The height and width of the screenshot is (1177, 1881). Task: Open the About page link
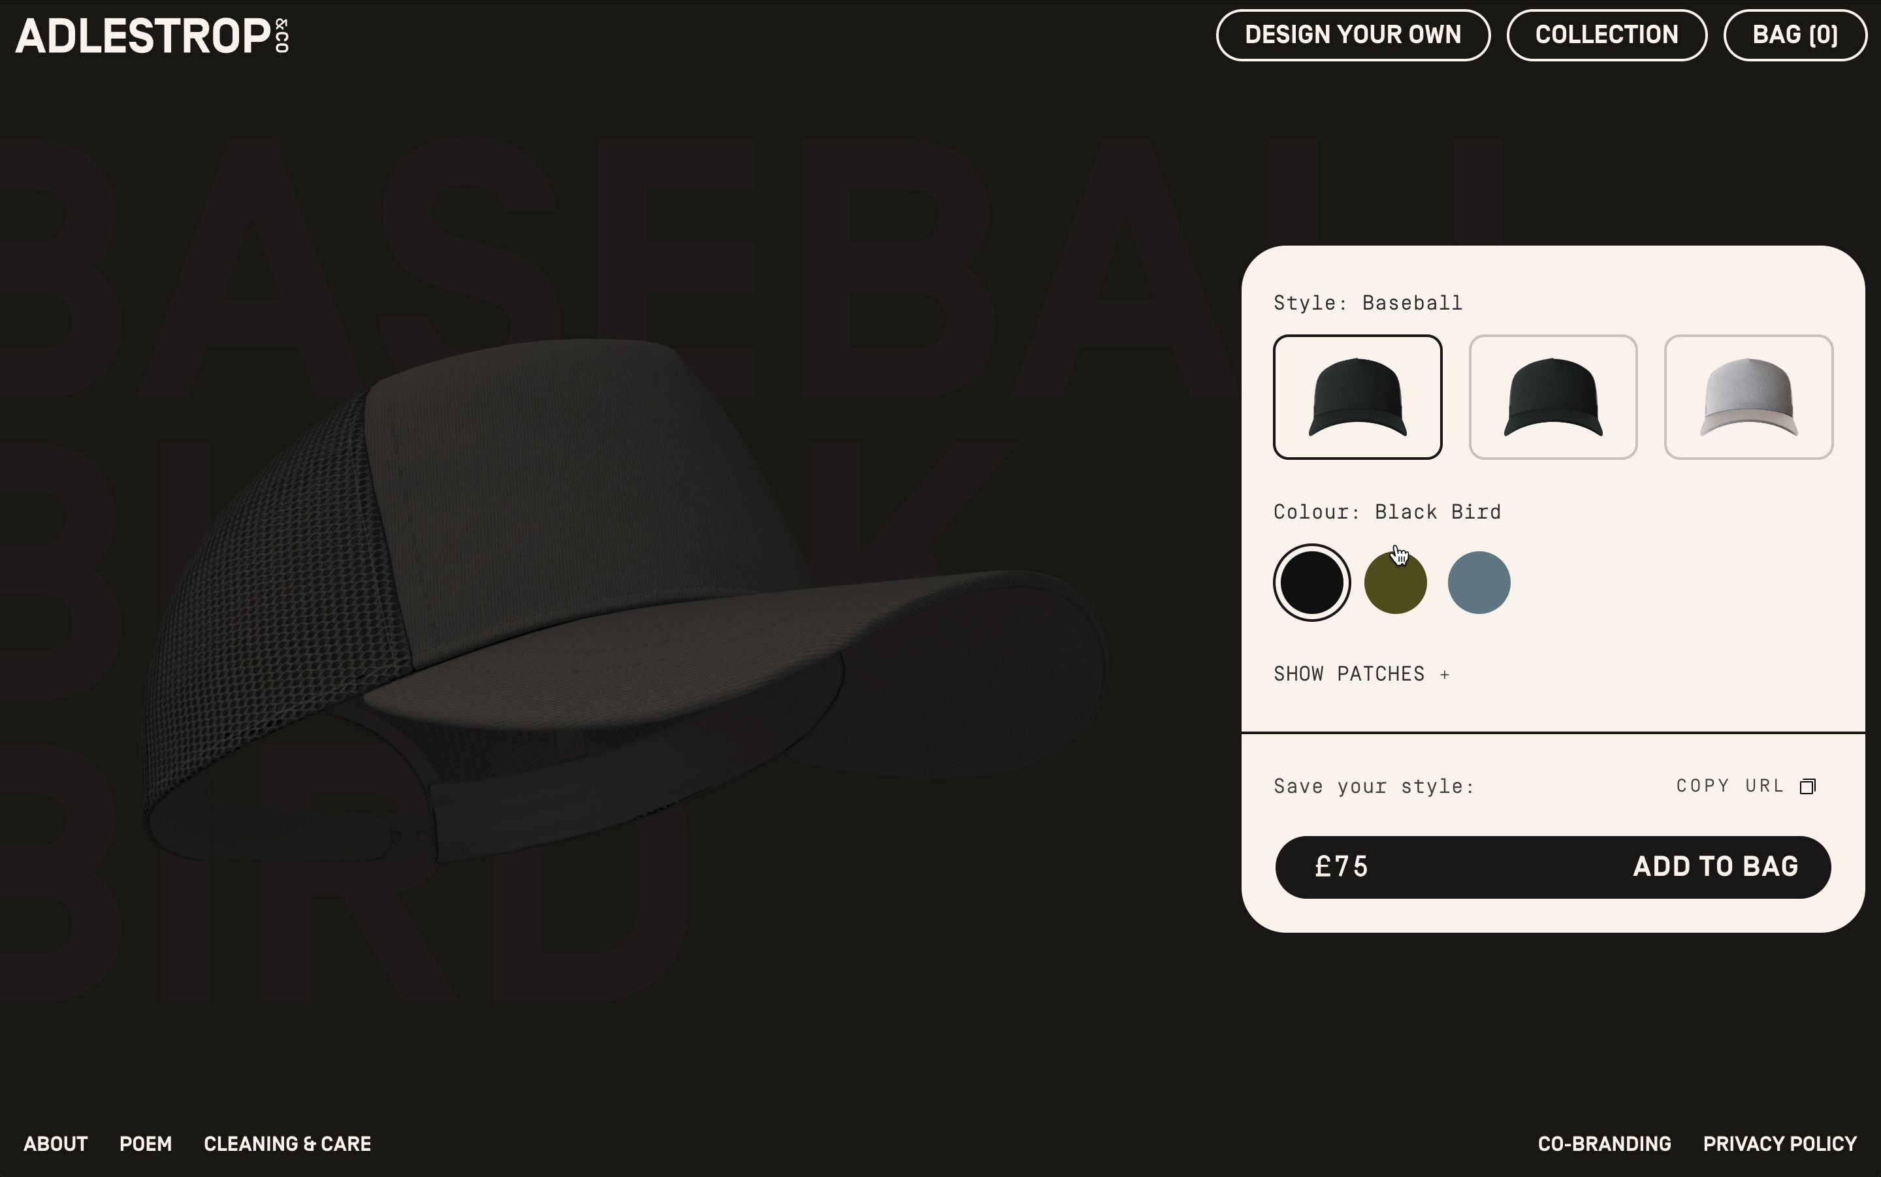coord(56,1144)
